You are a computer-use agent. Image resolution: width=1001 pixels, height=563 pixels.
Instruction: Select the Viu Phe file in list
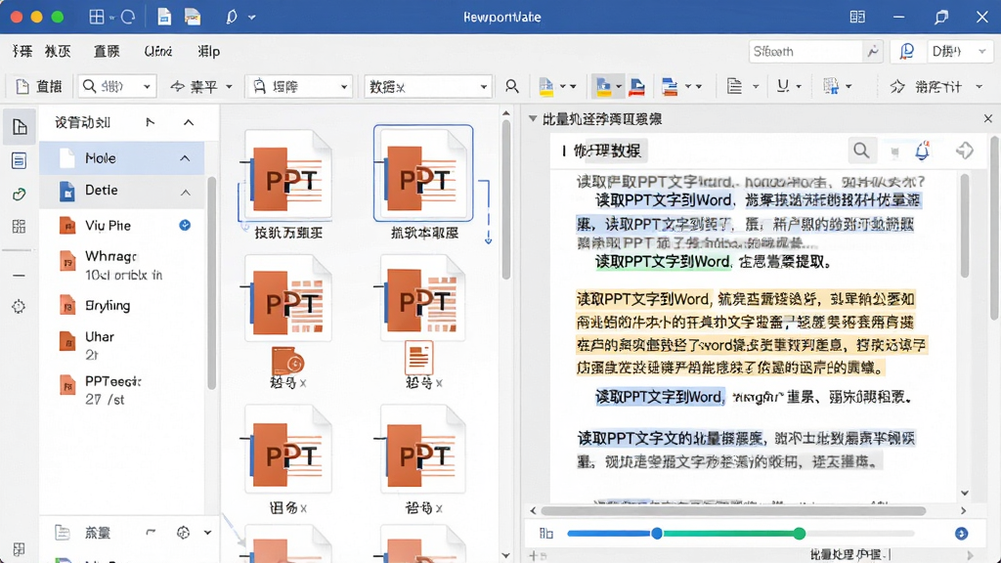(x=122, y=226)
